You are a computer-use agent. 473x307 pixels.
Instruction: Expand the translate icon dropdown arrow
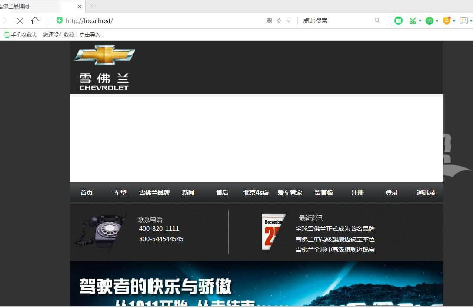pos(437,21)
